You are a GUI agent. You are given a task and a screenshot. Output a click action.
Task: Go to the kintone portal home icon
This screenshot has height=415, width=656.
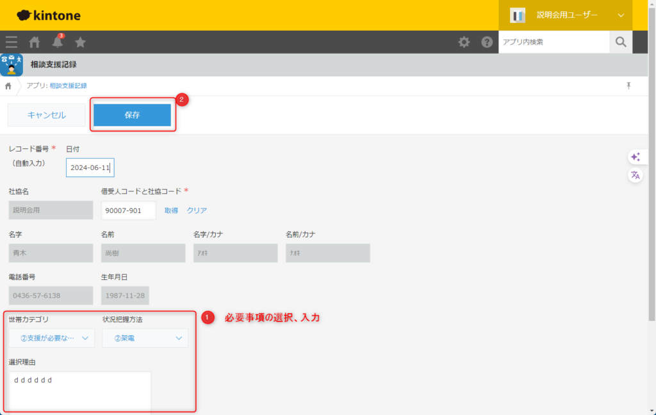pos(35,42)
